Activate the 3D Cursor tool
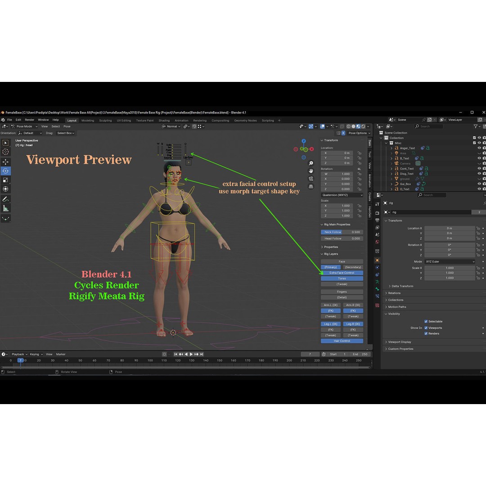 pyautogui.click(x=5, y=152)
